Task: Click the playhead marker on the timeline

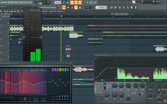Action: pos(61,16)
